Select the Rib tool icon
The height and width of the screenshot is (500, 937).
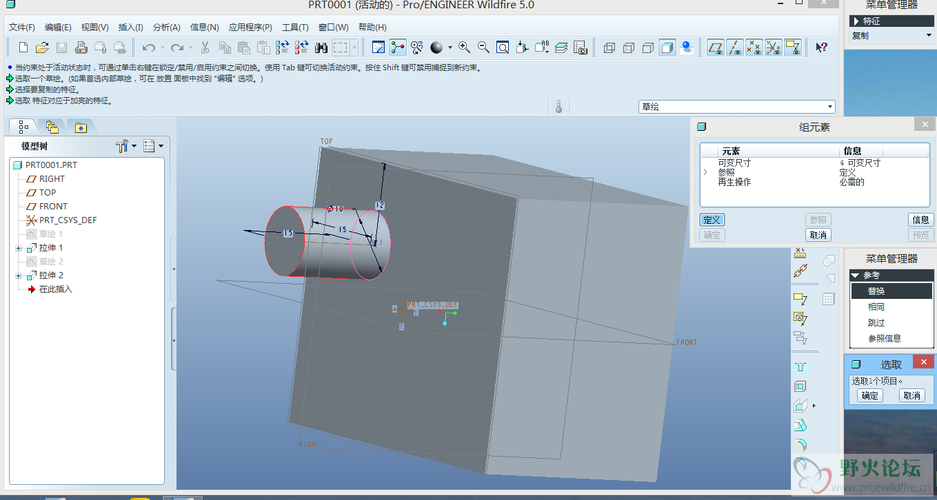coord(800,406)
